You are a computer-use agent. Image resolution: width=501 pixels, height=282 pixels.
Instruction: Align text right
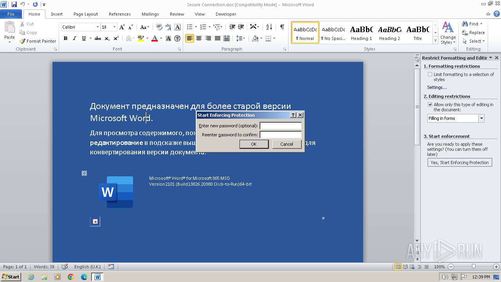[208, 38]
